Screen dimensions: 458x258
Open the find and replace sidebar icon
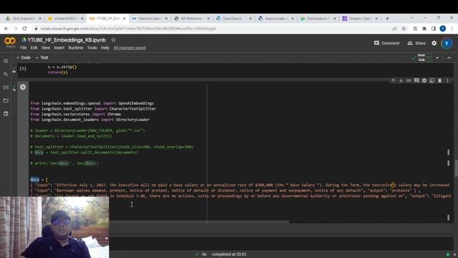(6, 74)
